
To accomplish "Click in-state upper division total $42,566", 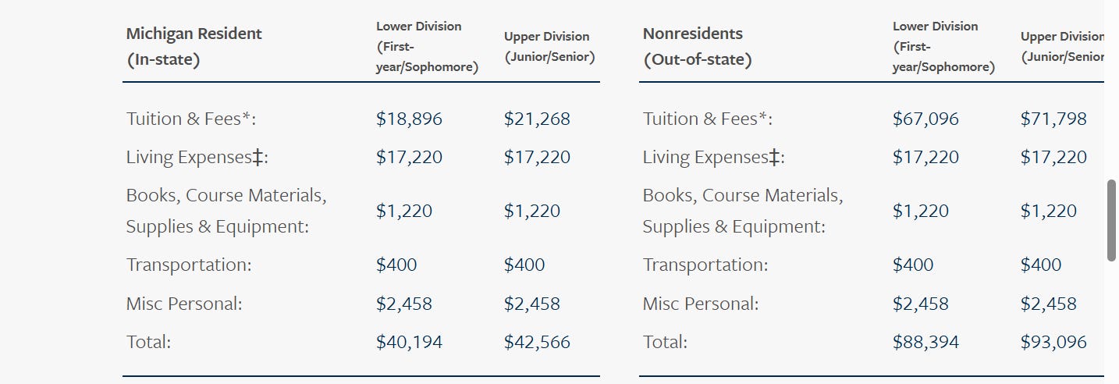I will [x=537, y=342].
